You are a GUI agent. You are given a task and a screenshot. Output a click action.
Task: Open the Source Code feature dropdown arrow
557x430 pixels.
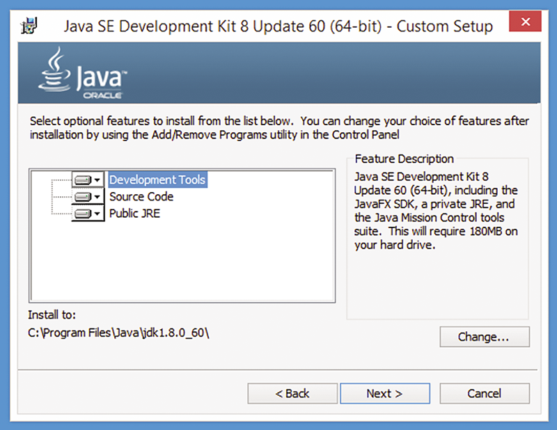coord(97,197)
